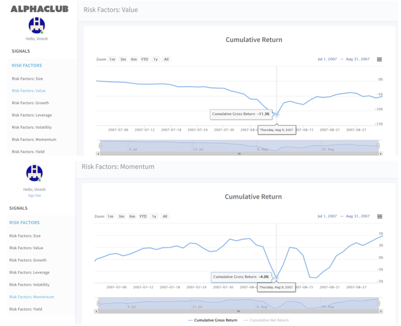The image size is (401, 326).
Task: Open Risk Factors: Yield in lower sidebar
Action: [x=25, y=309]
